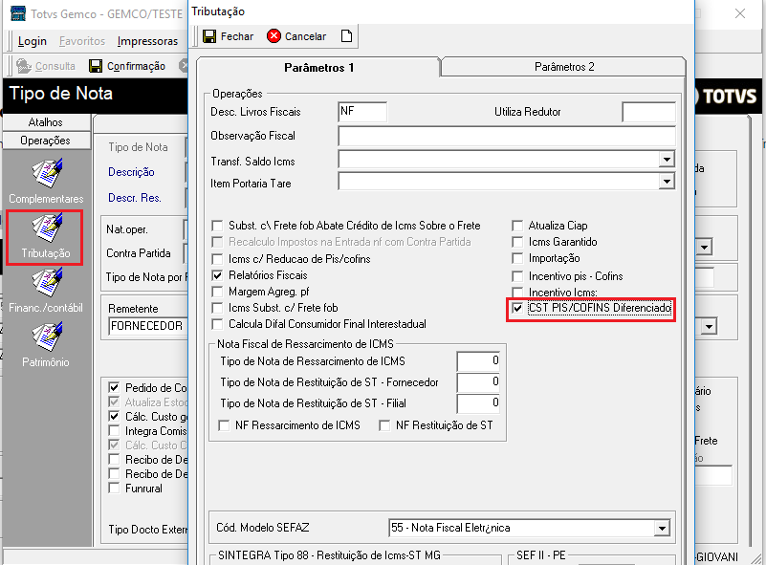Click the Fechar button label

click(237, 36)
